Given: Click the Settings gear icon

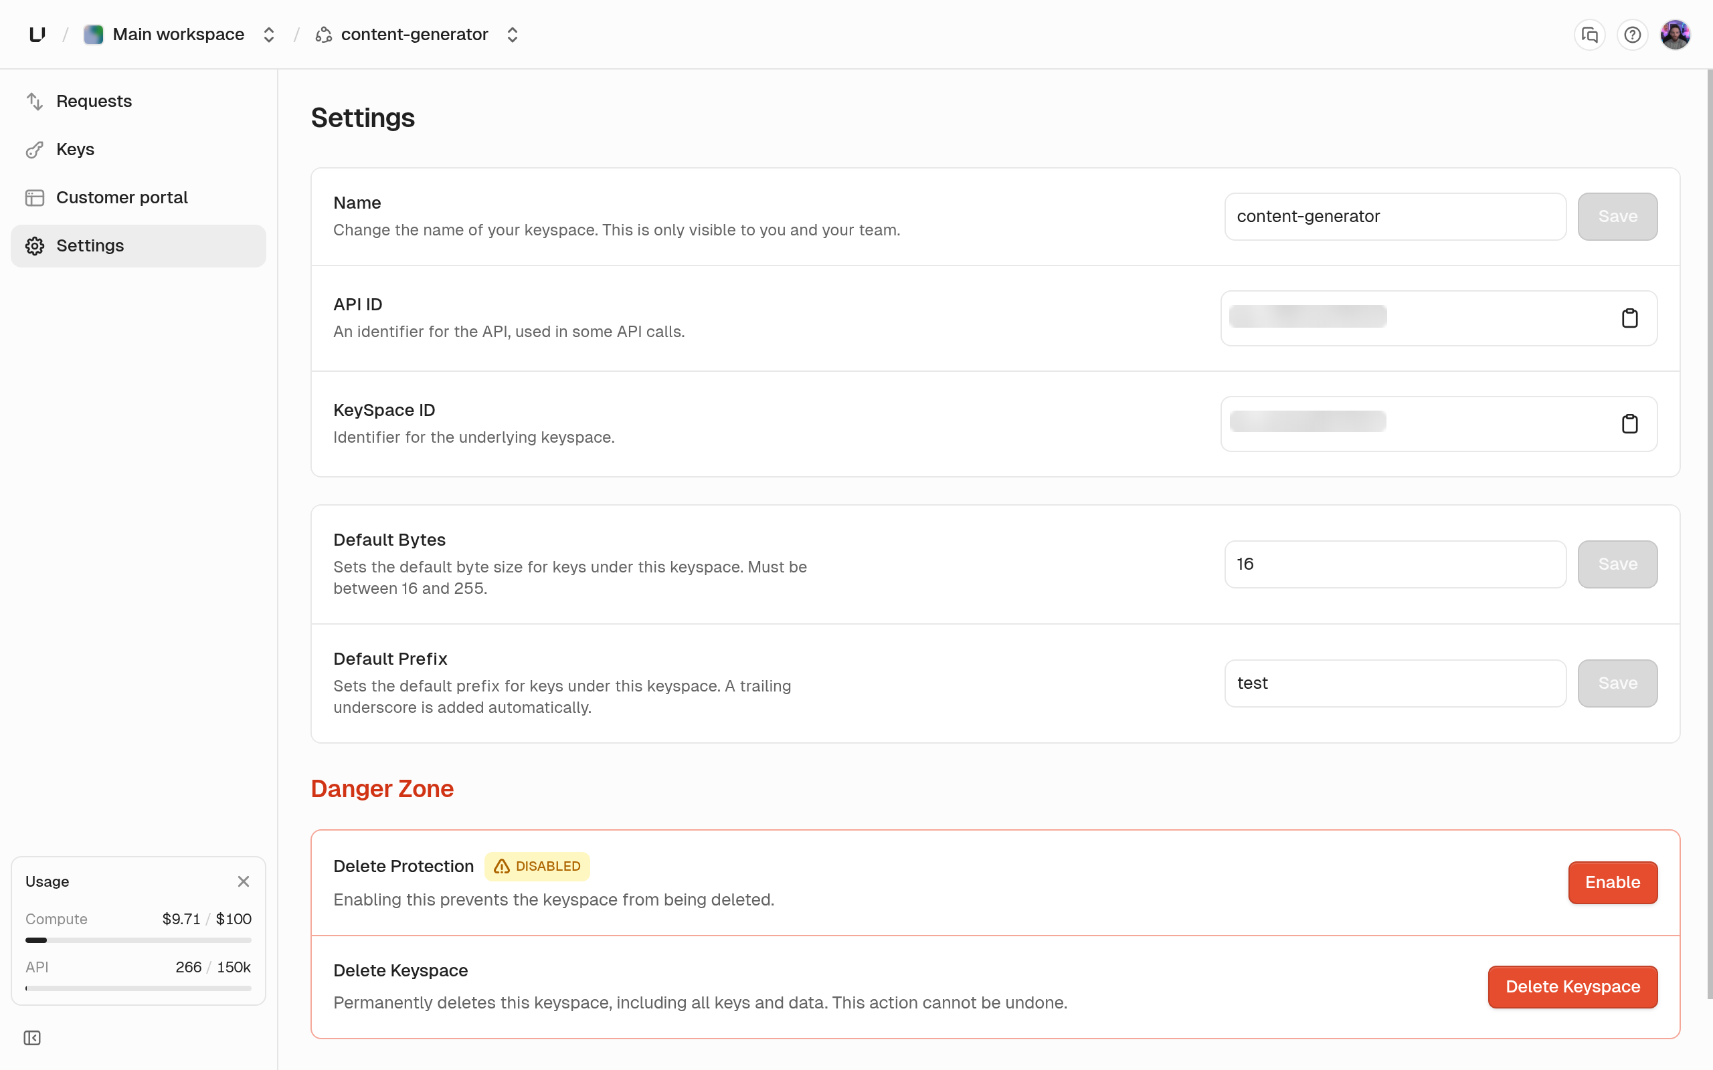Looking at the screenshot, I should coord(35,245).
